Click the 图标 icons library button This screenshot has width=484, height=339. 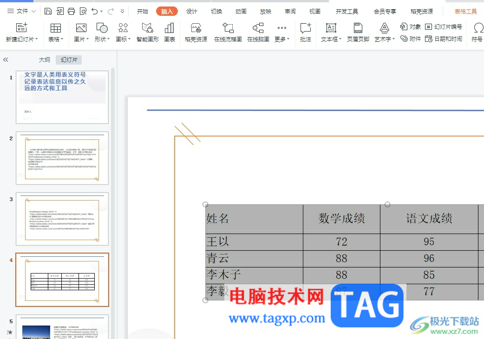123,28
